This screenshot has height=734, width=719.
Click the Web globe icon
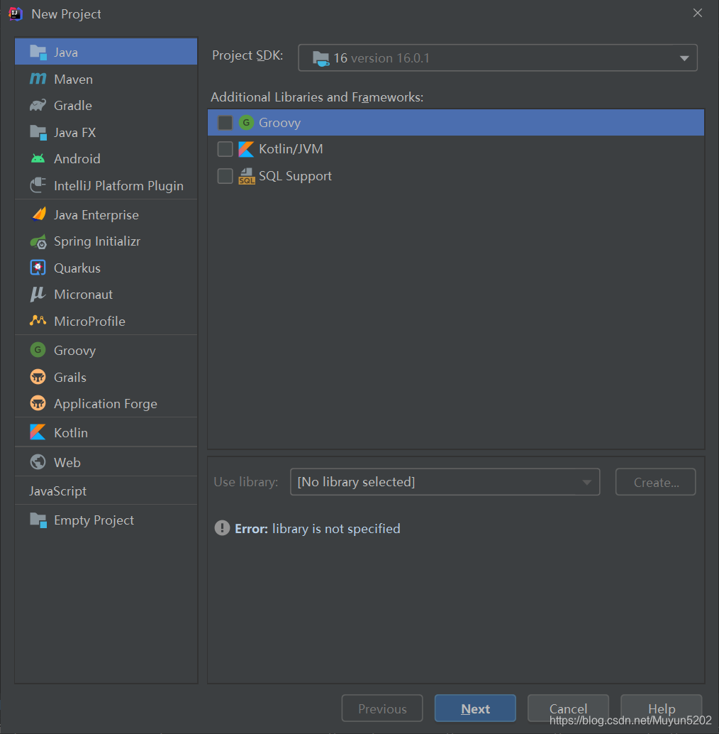(38, 462)
